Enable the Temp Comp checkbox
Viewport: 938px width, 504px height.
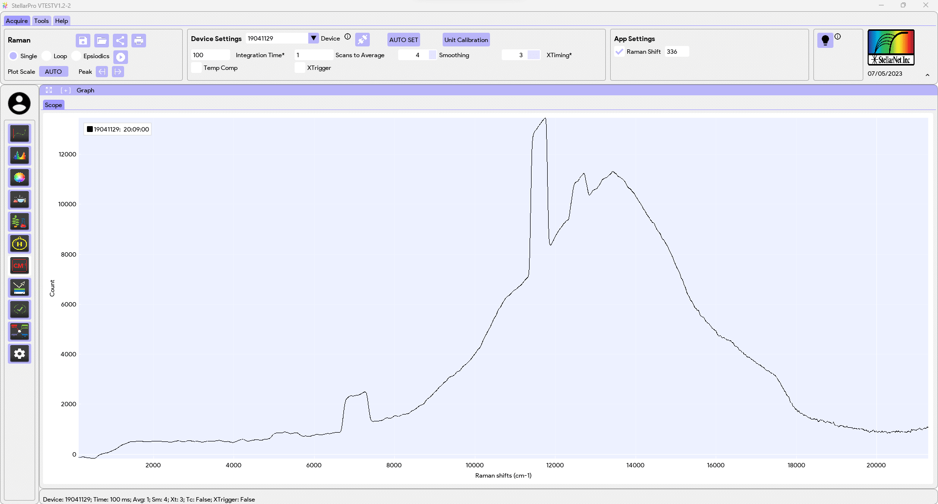[196, 68]
